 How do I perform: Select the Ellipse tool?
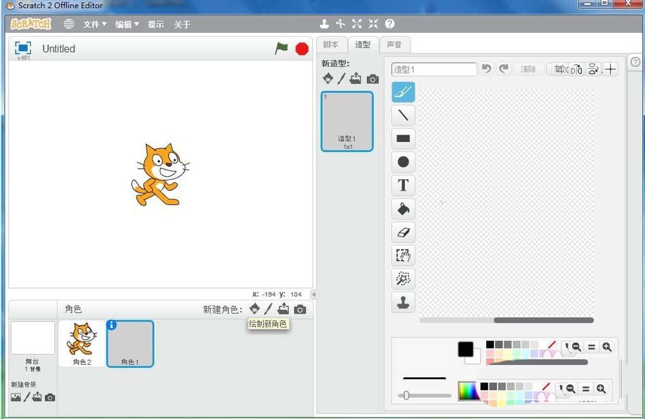click(403, 162)
